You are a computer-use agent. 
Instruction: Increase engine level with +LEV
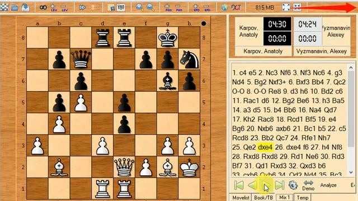[54, 7]
